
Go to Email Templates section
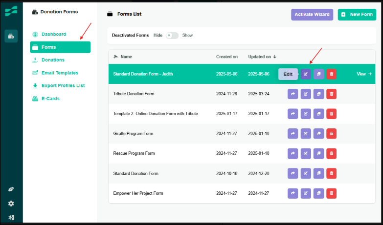coord(60,73)
